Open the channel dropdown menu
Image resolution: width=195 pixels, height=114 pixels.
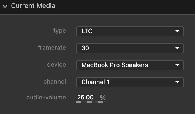pyautogui.click(x=130, y=82)
